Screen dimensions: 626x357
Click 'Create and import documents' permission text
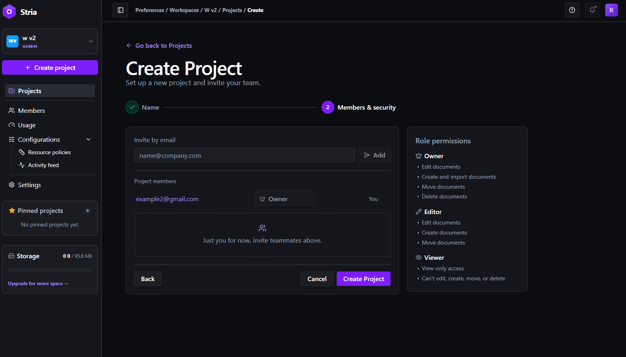[x=459, y=177]
